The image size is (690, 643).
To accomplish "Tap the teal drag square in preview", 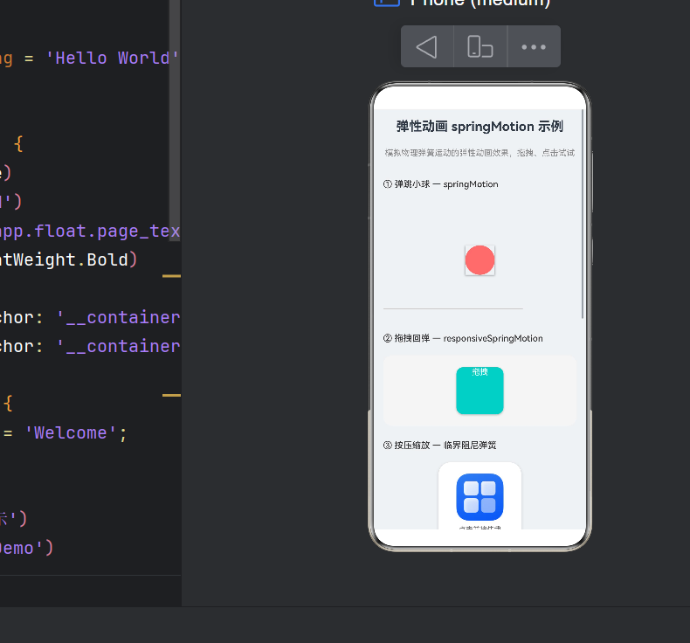I will click(480, 391).
